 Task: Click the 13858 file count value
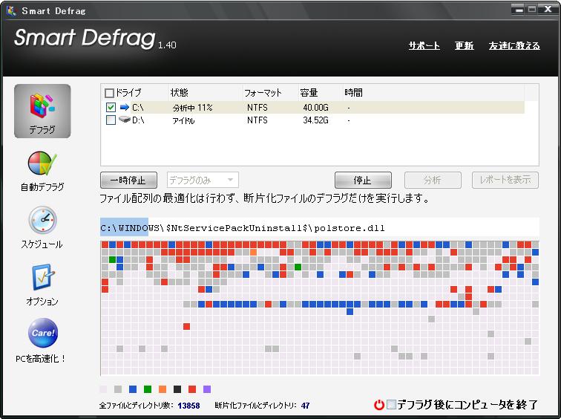click(x=189, y=406)
